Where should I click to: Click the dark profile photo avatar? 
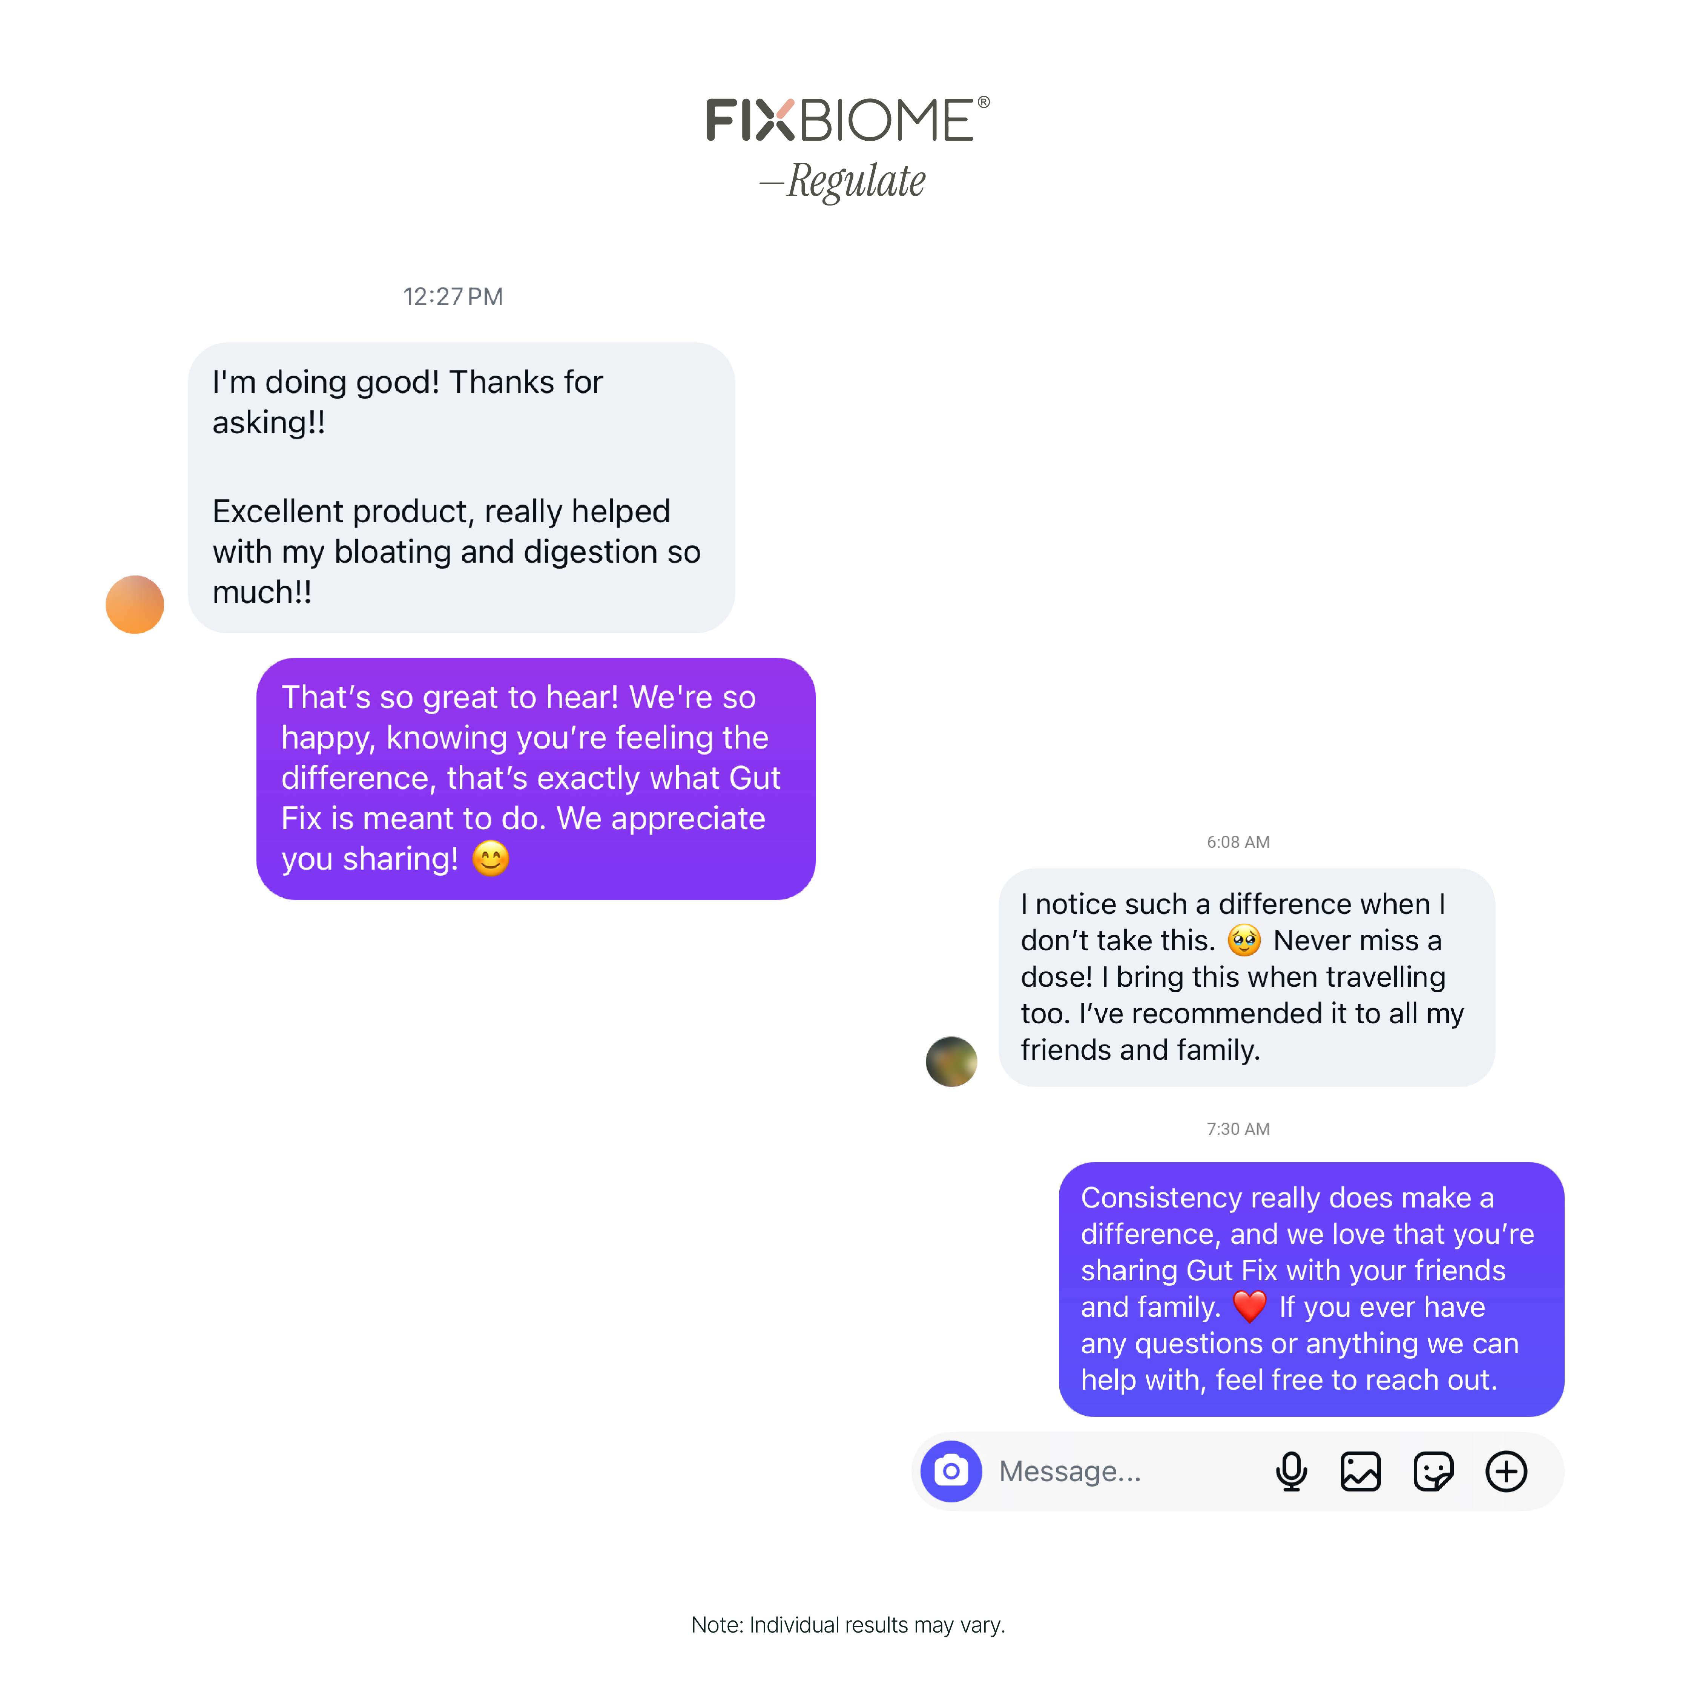point(951,1061)
